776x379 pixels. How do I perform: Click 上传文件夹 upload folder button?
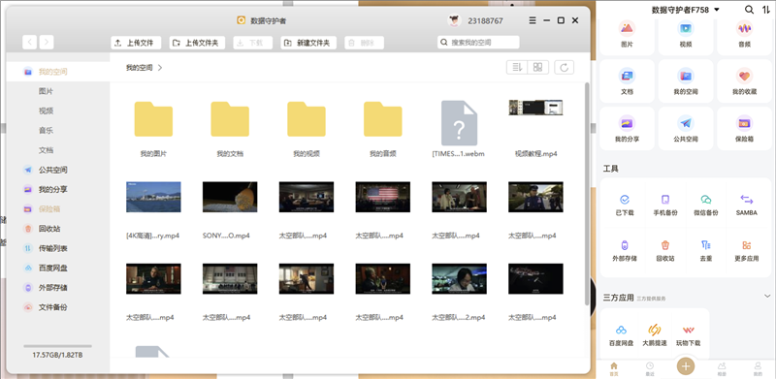(x=197, y=43)
